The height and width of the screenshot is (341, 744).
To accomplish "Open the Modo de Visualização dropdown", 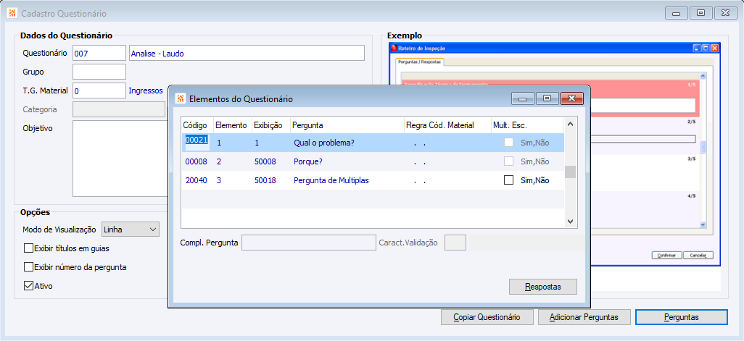I will click(x=131, y=230).
